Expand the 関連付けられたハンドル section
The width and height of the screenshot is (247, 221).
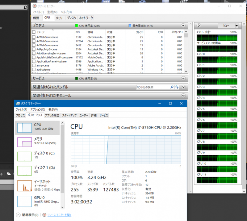coord(183,87)
